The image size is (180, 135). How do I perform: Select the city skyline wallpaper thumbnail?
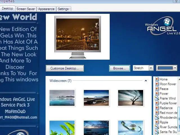click(x=62, y=98)
